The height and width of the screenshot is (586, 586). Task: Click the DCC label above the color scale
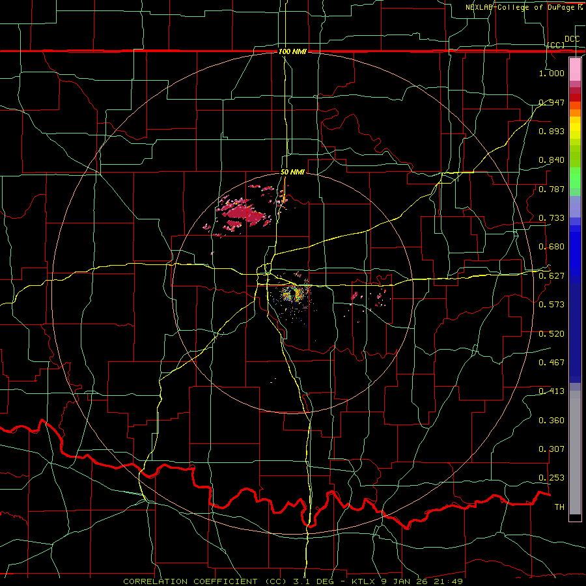572,39
